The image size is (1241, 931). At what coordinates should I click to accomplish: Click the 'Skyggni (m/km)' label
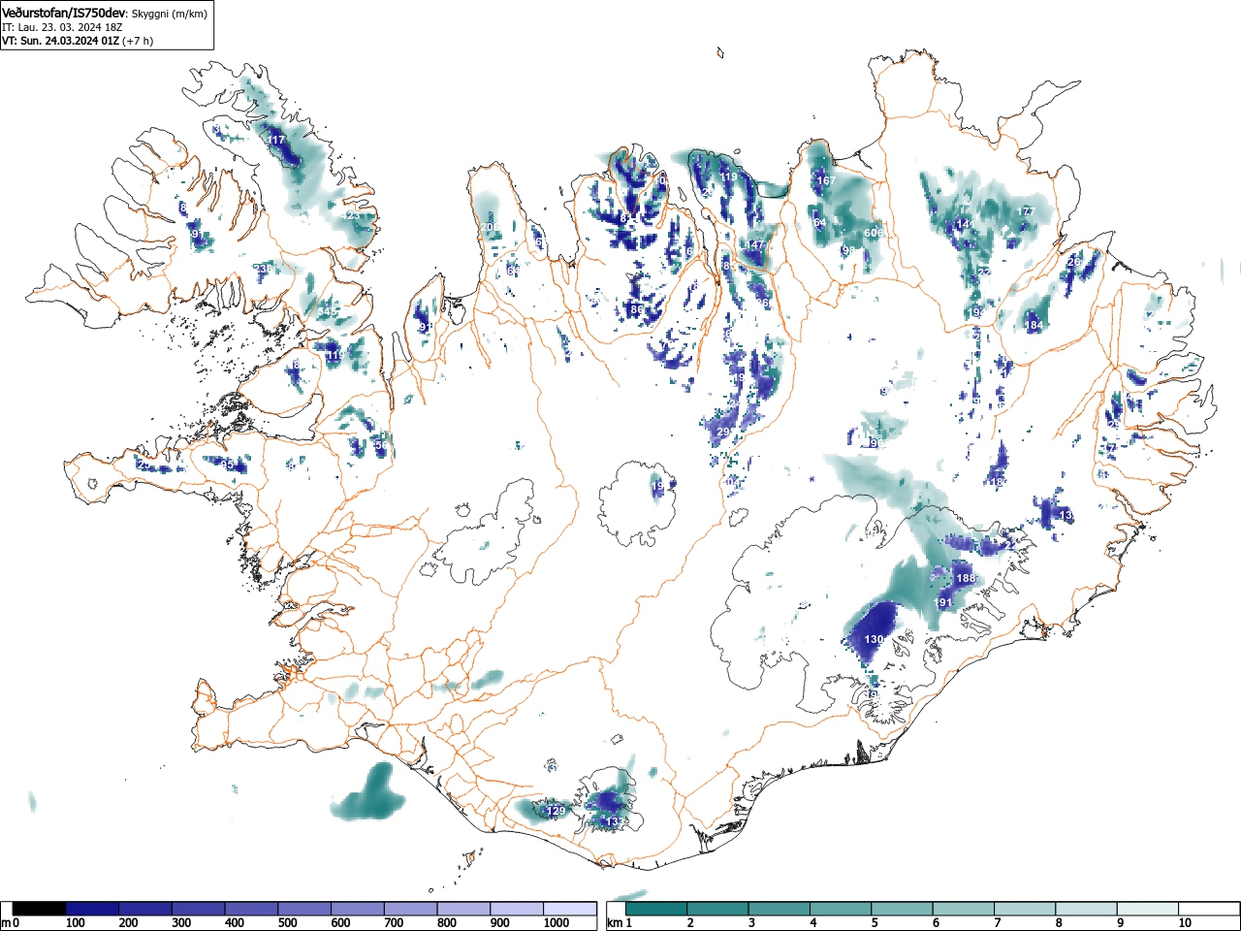coord(169,14)
